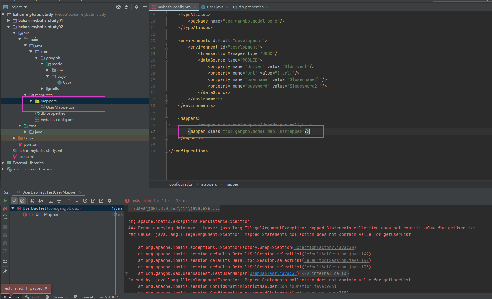The width and height of the screenshot is (492, 299).
Task: Click mappers breadcrumb in editor
Action: [x=209, y=184]
